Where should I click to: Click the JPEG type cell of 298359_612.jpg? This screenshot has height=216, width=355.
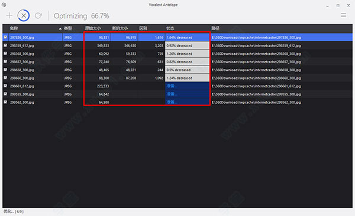pos(68,45)
